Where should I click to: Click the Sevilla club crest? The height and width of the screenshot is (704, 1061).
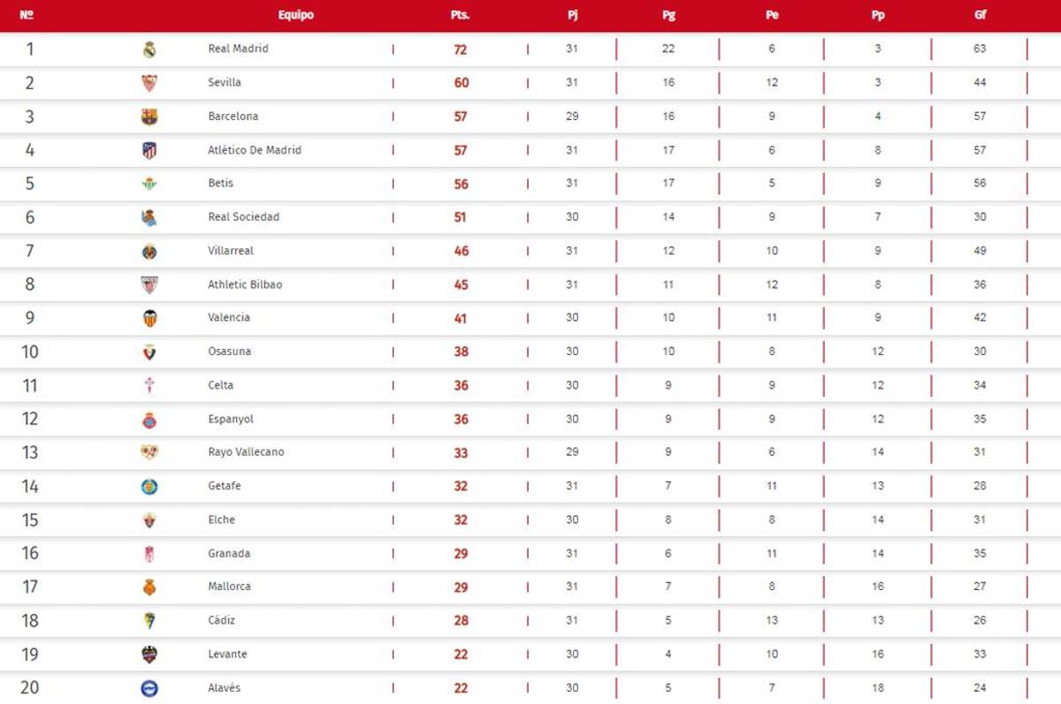[149, 83]
